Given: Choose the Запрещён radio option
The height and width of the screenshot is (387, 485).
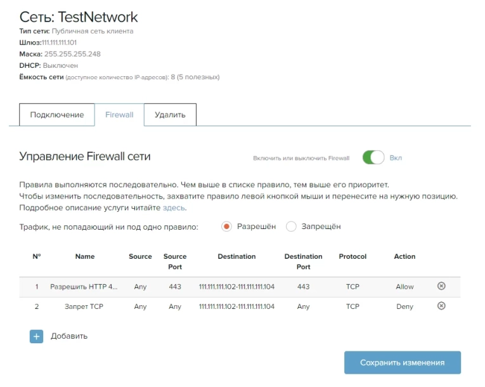Looking at the screenshot, I should pyautogui.click(x=291, y=226).
